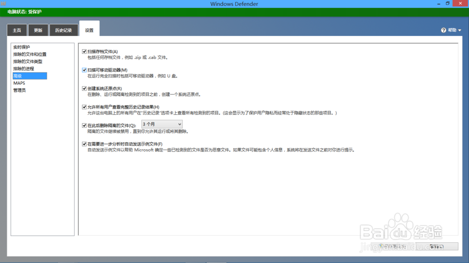Click the U 盘 removable drive description text

[133, 76]
